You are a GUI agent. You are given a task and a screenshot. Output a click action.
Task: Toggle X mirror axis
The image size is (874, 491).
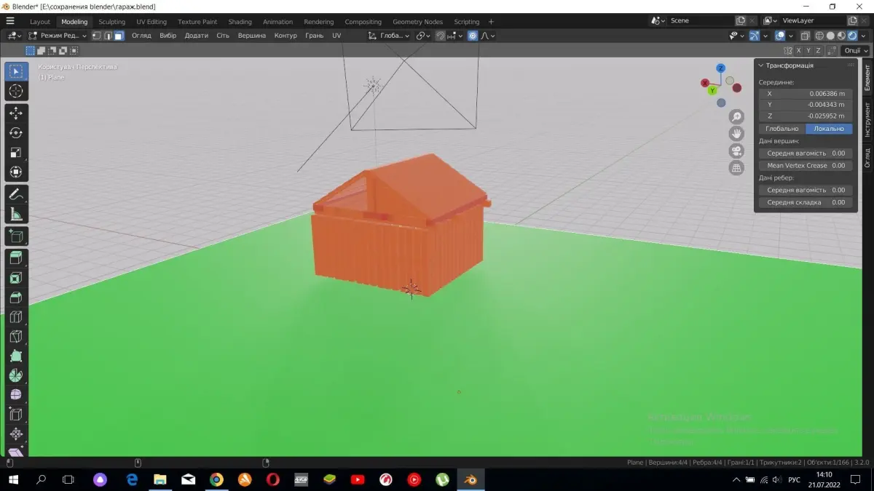(798, 50)
